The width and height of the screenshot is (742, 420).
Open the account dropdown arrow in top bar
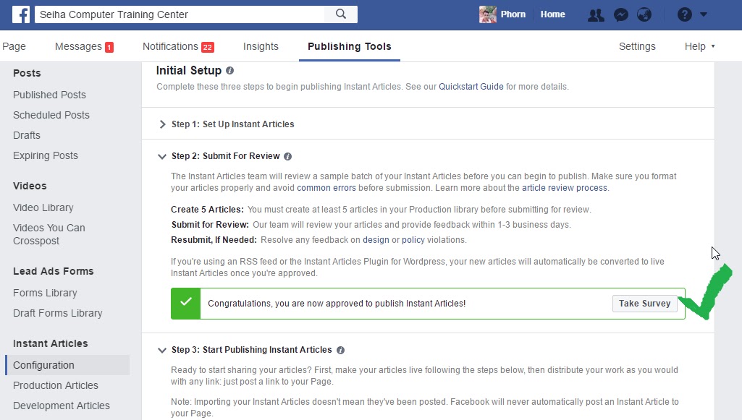704,14
